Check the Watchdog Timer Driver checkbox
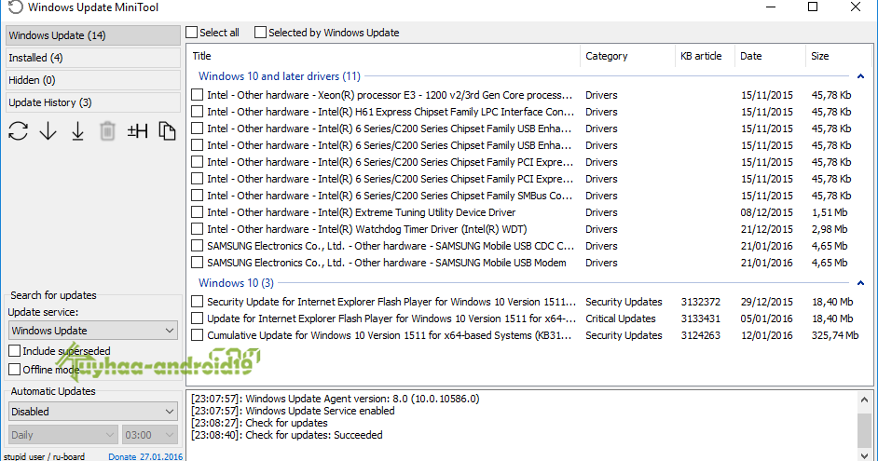 (197, 229)
